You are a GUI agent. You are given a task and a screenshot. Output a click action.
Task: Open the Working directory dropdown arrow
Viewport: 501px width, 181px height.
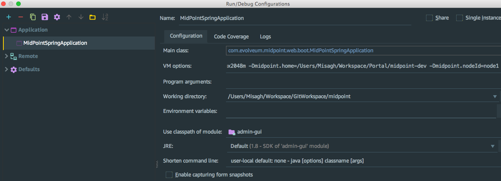click(495, 97)
